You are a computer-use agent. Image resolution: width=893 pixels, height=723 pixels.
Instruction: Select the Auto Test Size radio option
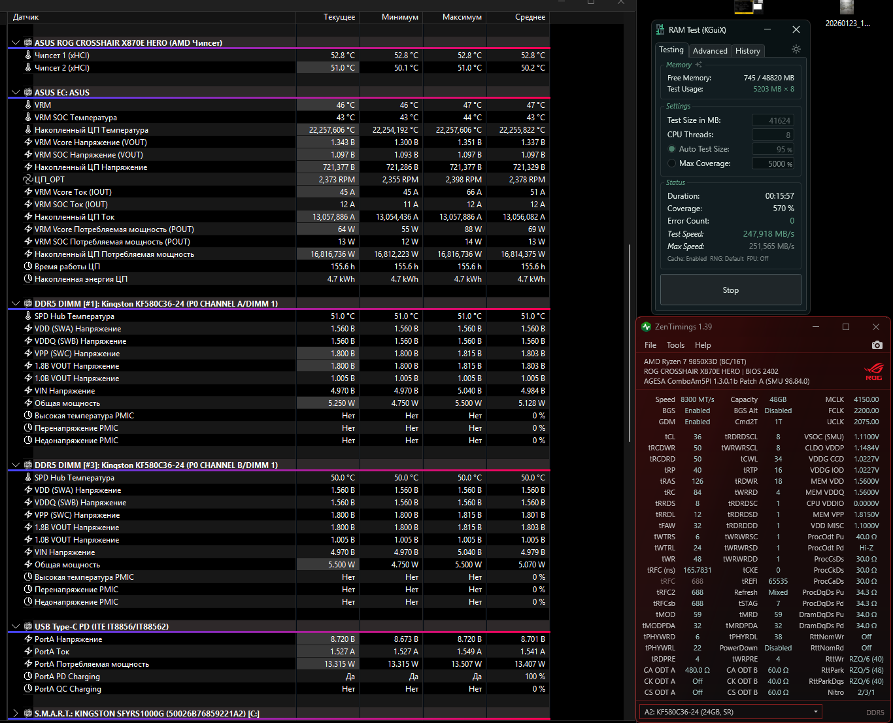672,149
